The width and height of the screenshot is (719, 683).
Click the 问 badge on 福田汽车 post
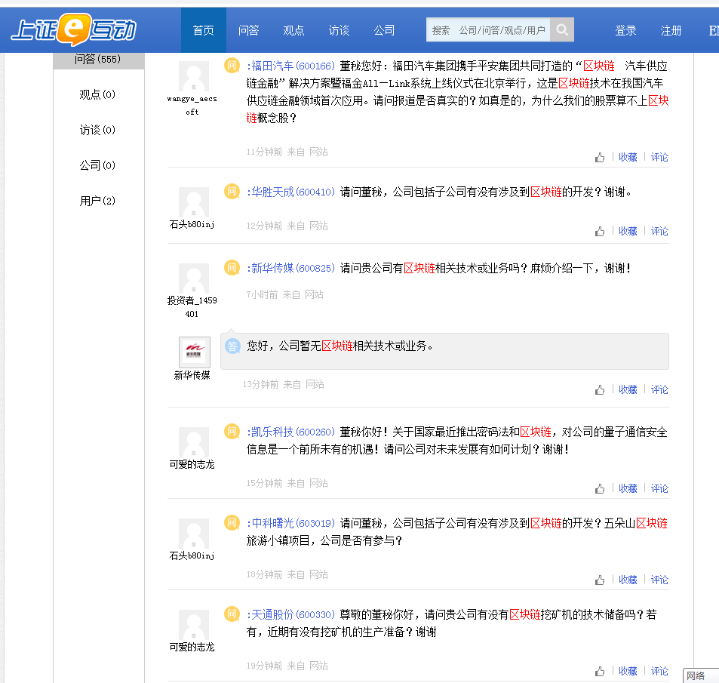232,65
